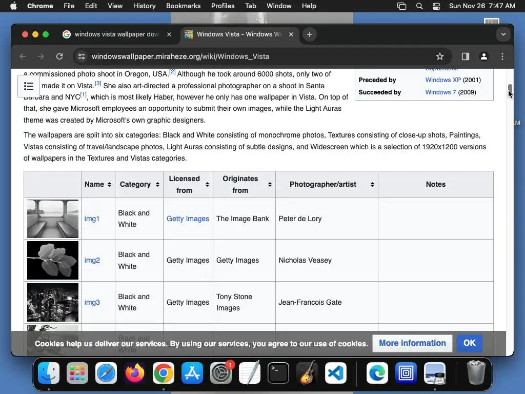Open Preview from the dock
Screen dimensions: 525x394
tap(435, 373)
